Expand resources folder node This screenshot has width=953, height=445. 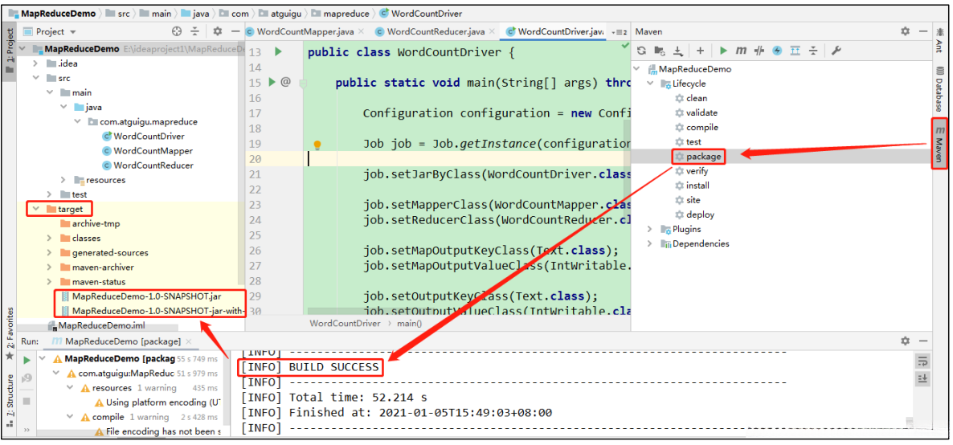tap(63, 180)
